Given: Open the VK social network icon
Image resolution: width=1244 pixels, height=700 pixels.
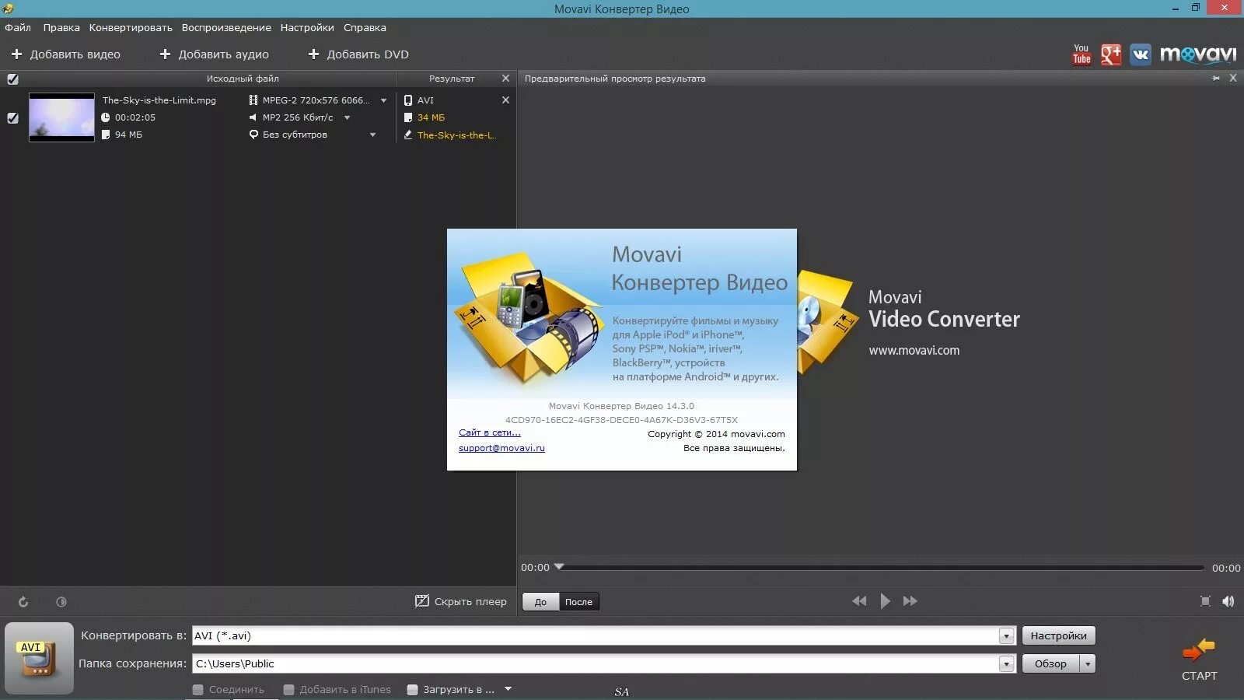Looking at the screenshot, I should point(1141,54).
